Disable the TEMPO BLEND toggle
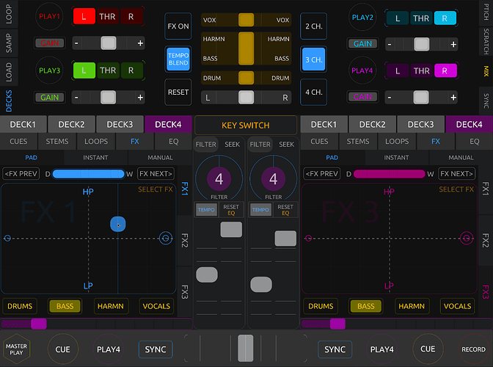 (x=178, y=59)
